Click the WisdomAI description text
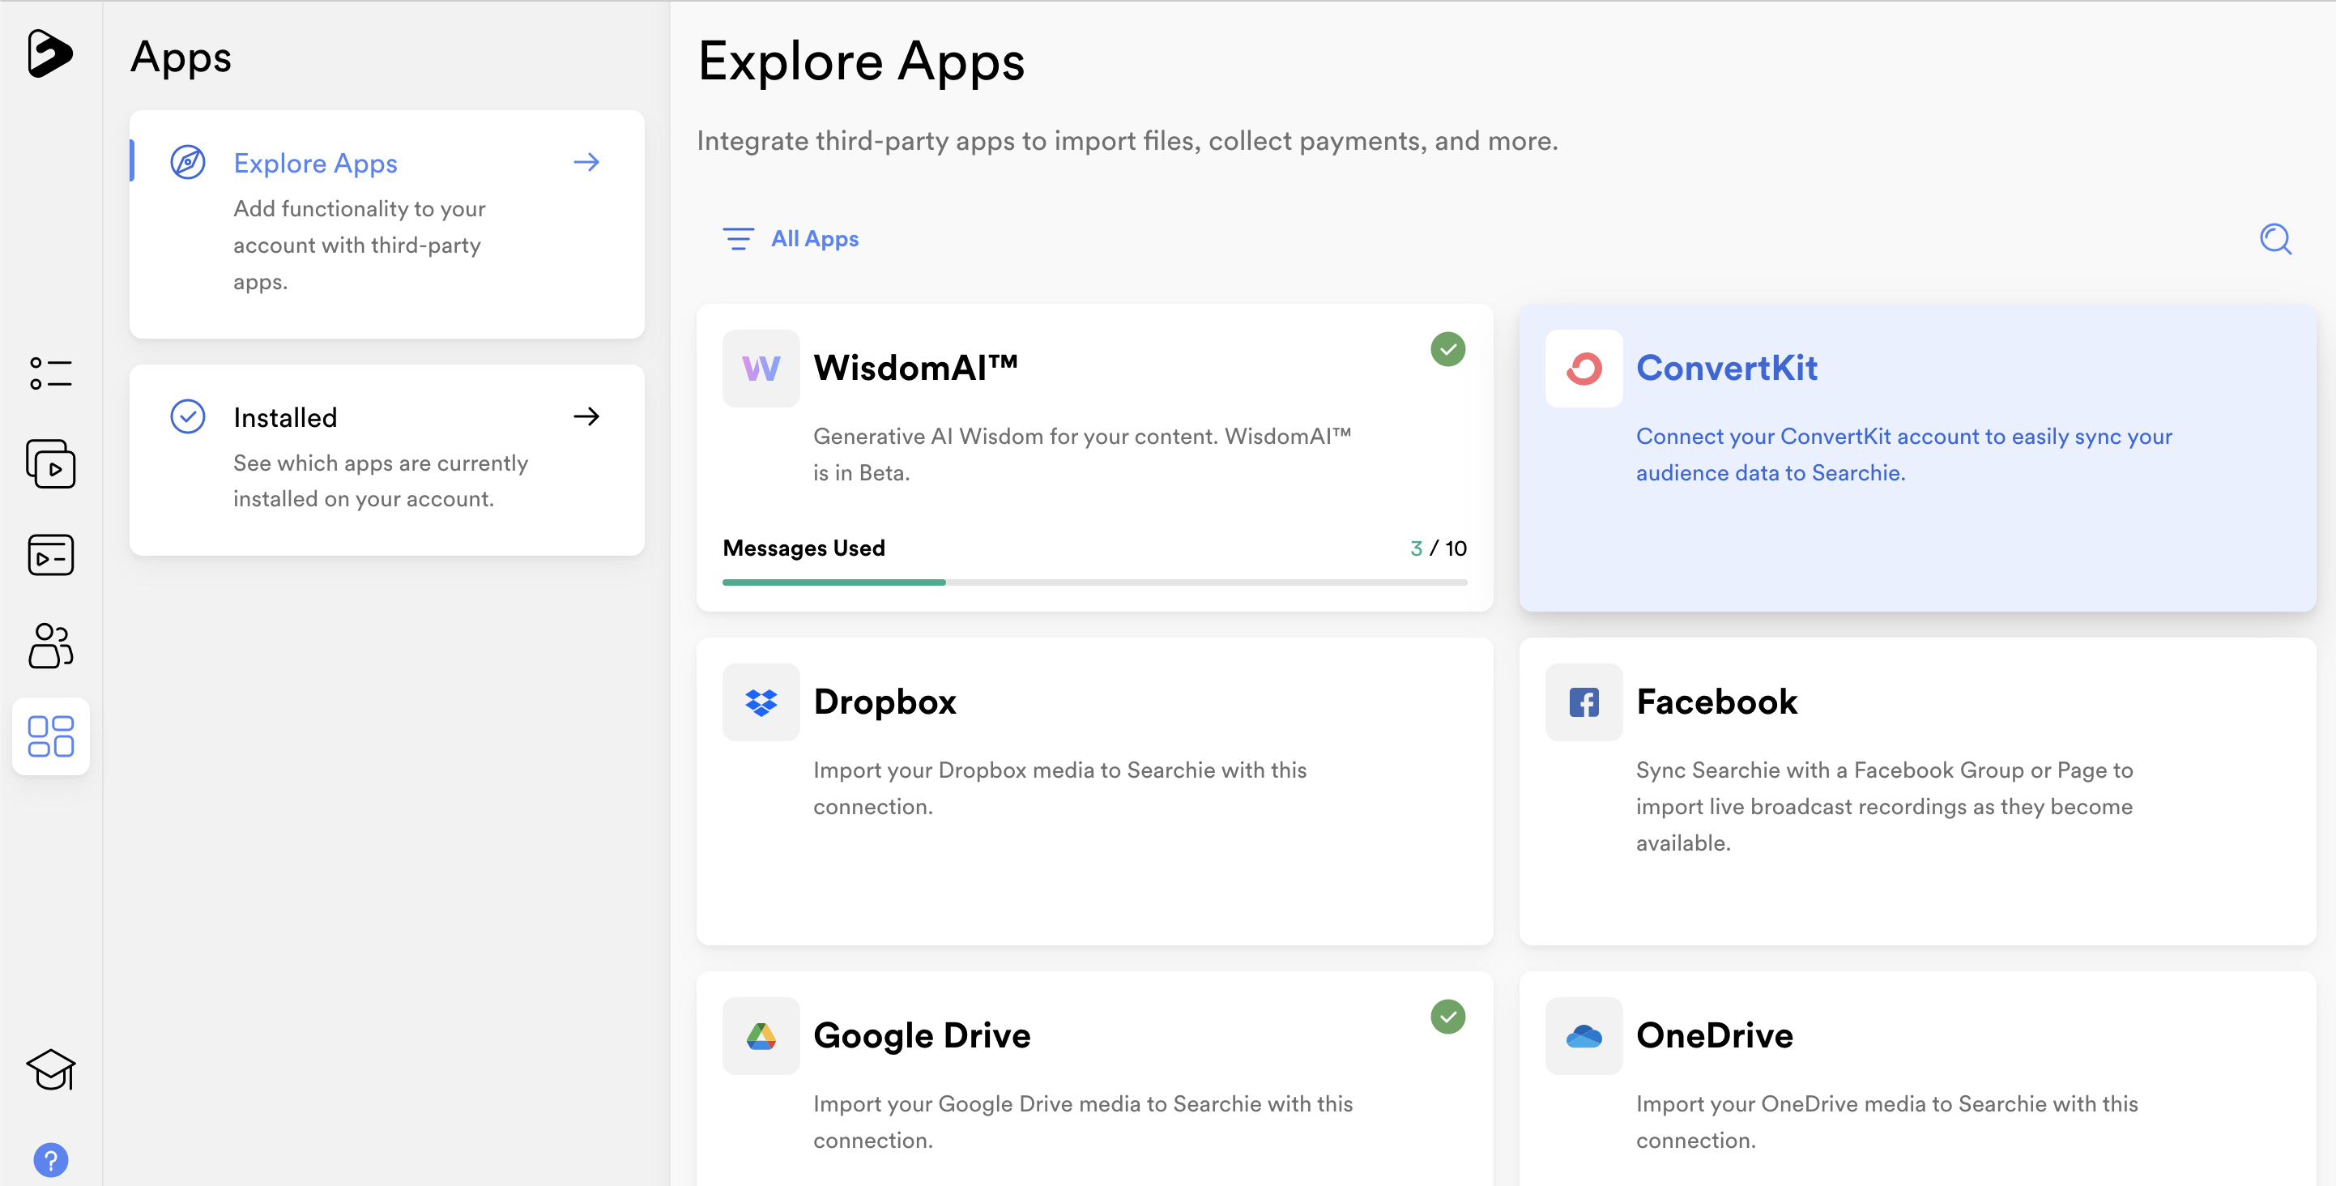Image resolution: width=2336 pixels, height=1186 pixels. click(x=1082, y=454)
